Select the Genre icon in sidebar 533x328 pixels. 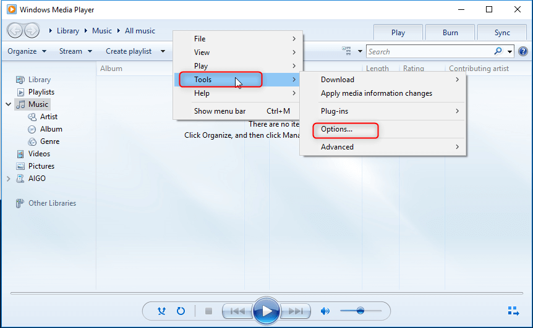pos(32,141)
